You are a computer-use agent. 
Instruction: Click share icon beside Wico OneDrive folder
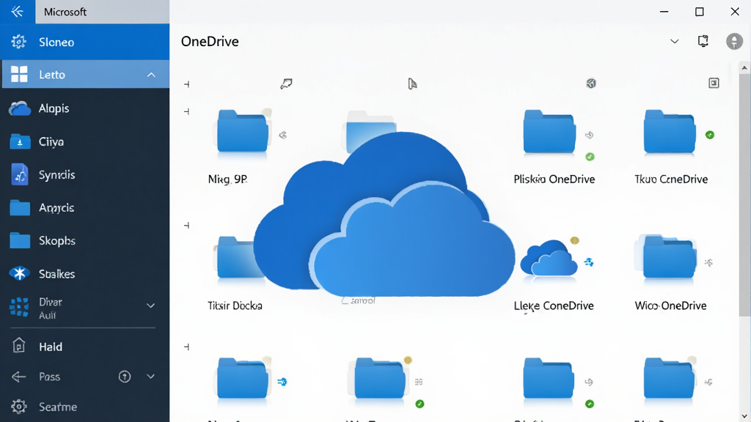(709, 263)
